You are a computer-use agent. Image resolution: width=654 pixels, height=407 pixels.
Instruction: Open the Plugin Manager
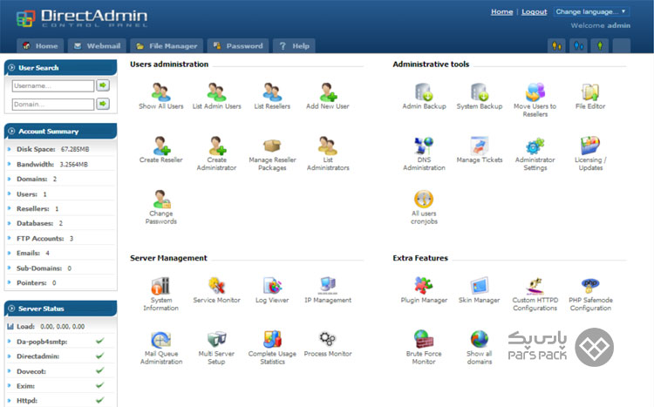coord(424,290)
